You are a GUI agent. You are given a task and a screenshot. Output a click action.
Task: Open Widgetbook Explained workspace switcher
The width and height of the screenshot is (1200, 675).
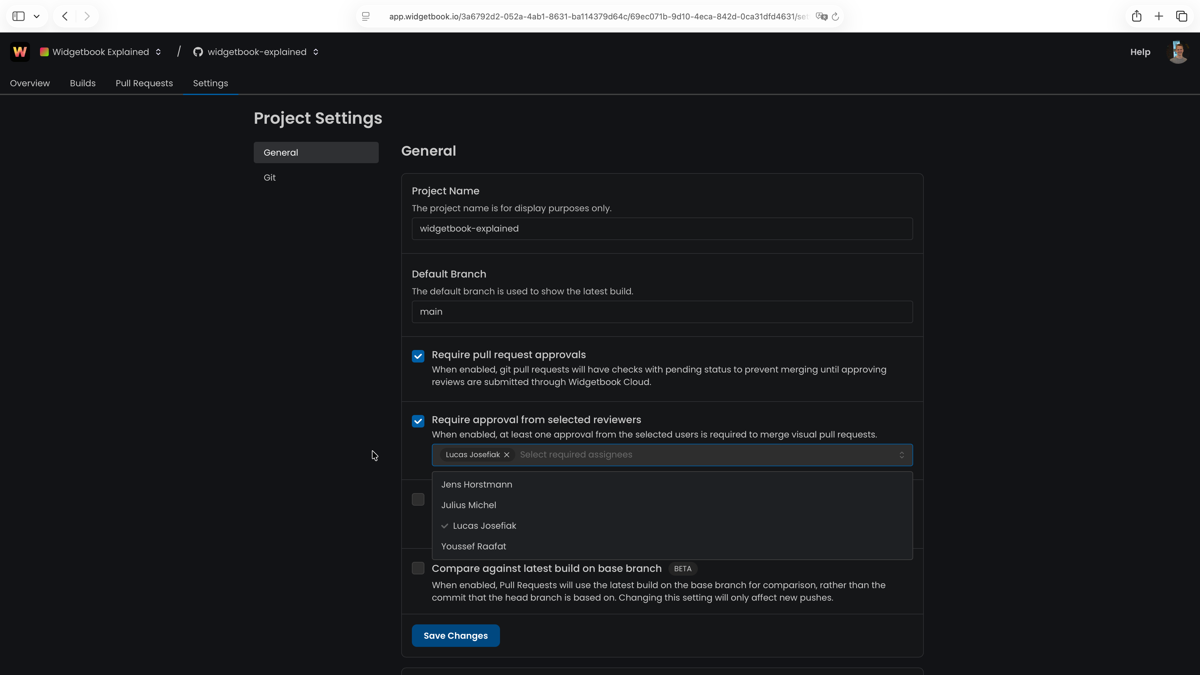(101, 52)
